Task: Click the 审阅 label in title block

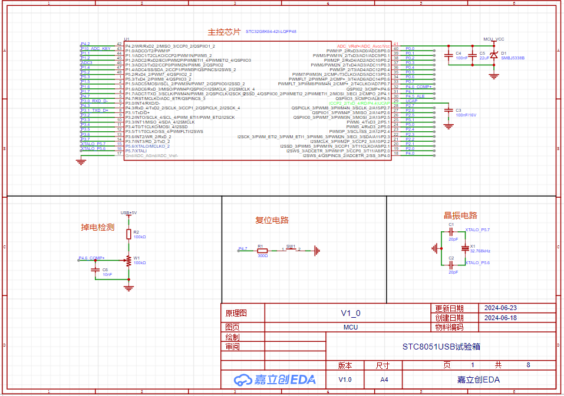Action: (x=232, y=347)
